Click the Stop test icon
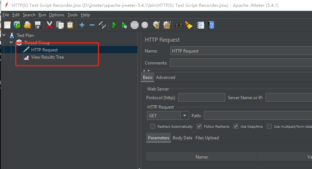The width and height of the screenshot is (312, 169). tap(135, 25)
